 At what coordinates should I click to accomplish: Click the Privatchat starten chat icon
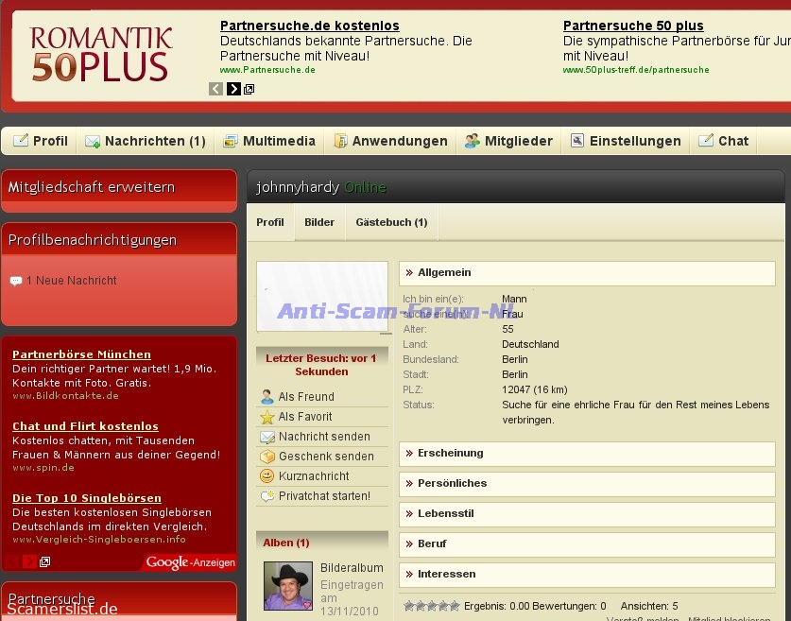point(267,496)
